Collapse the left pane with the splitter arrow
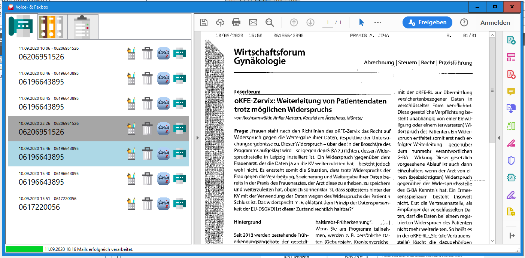 (x=197, y=138)
